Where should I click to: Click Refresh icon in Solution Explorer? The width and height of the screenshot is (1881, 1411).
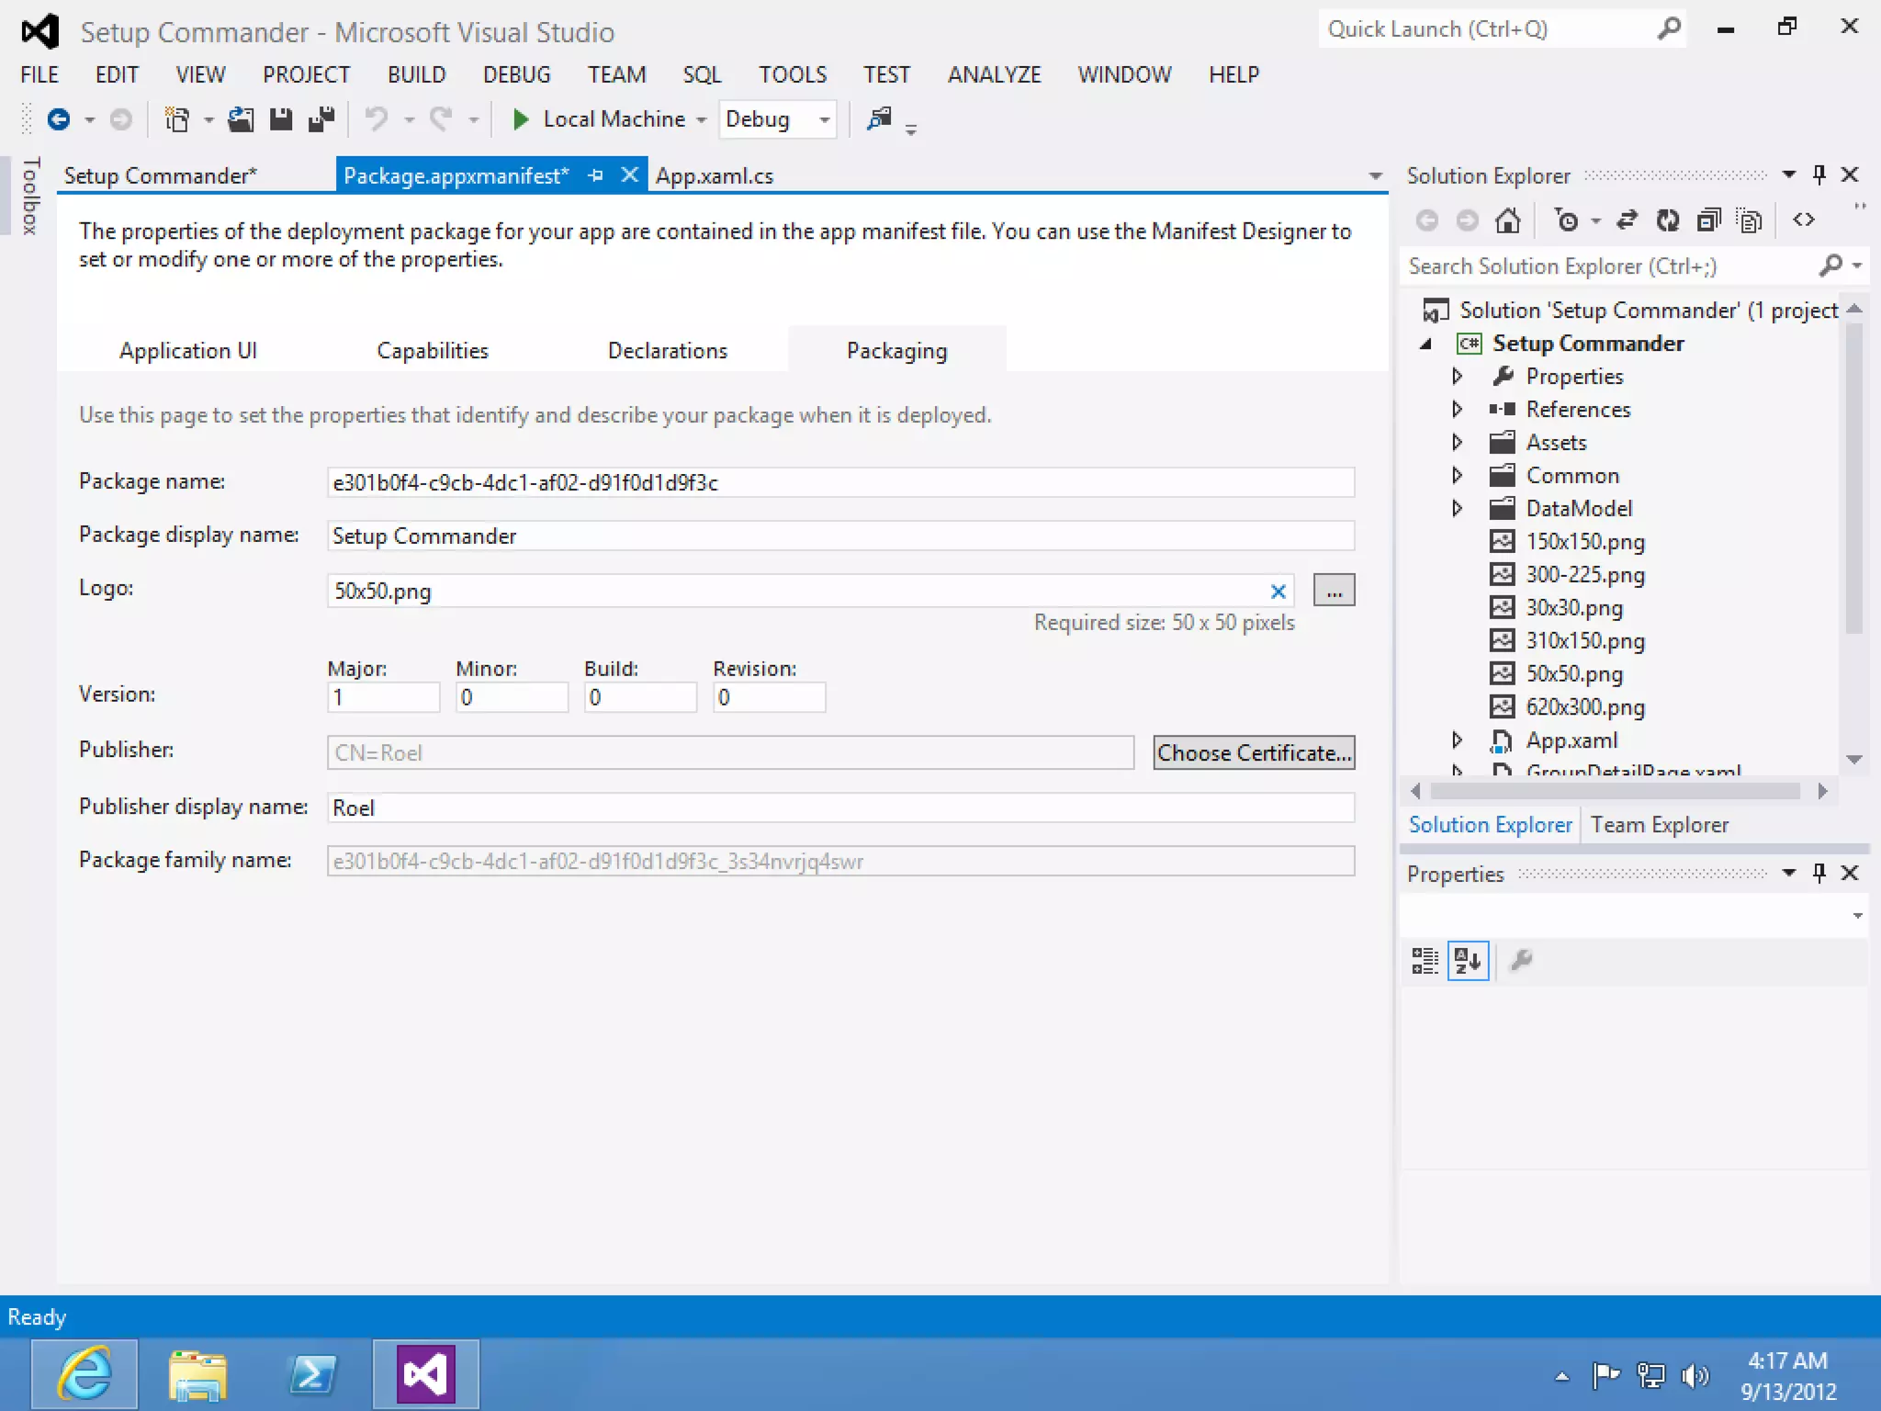[1667, 220]
